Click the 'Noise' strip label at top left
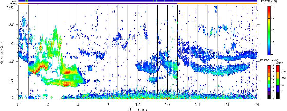287x111 pixels. pyautogui.click(x=15, y=1)
